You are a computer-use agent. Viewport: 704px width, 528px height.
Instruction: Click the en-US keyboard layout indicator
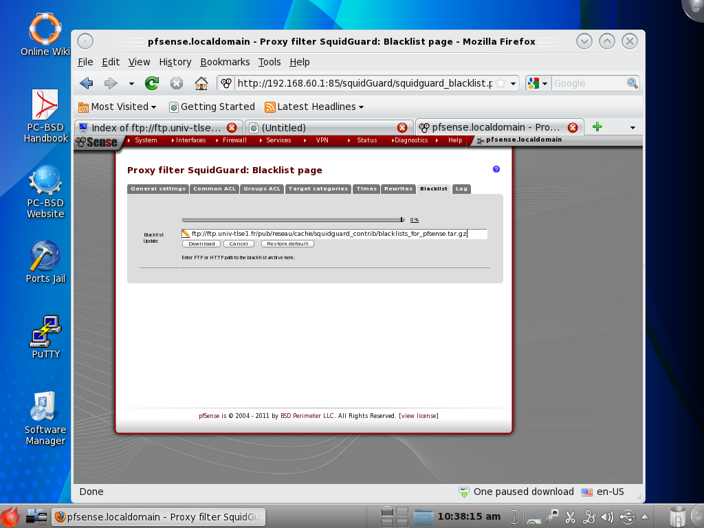602,492
